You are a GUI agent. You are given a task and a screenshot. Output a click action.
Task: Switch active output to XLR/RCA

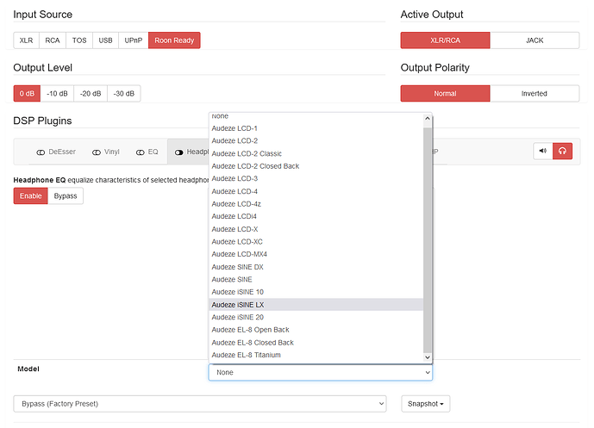445,40
